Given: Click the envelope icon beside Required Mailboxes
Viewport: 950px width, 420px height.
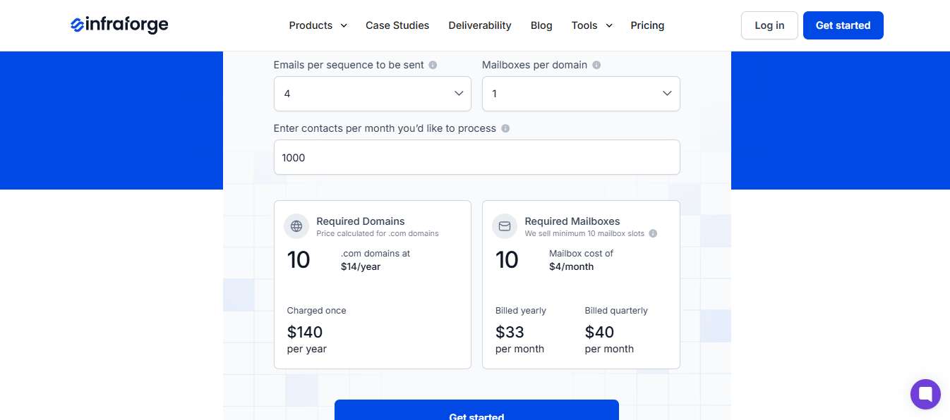Looking at the screenshot, I should point(505,226).
